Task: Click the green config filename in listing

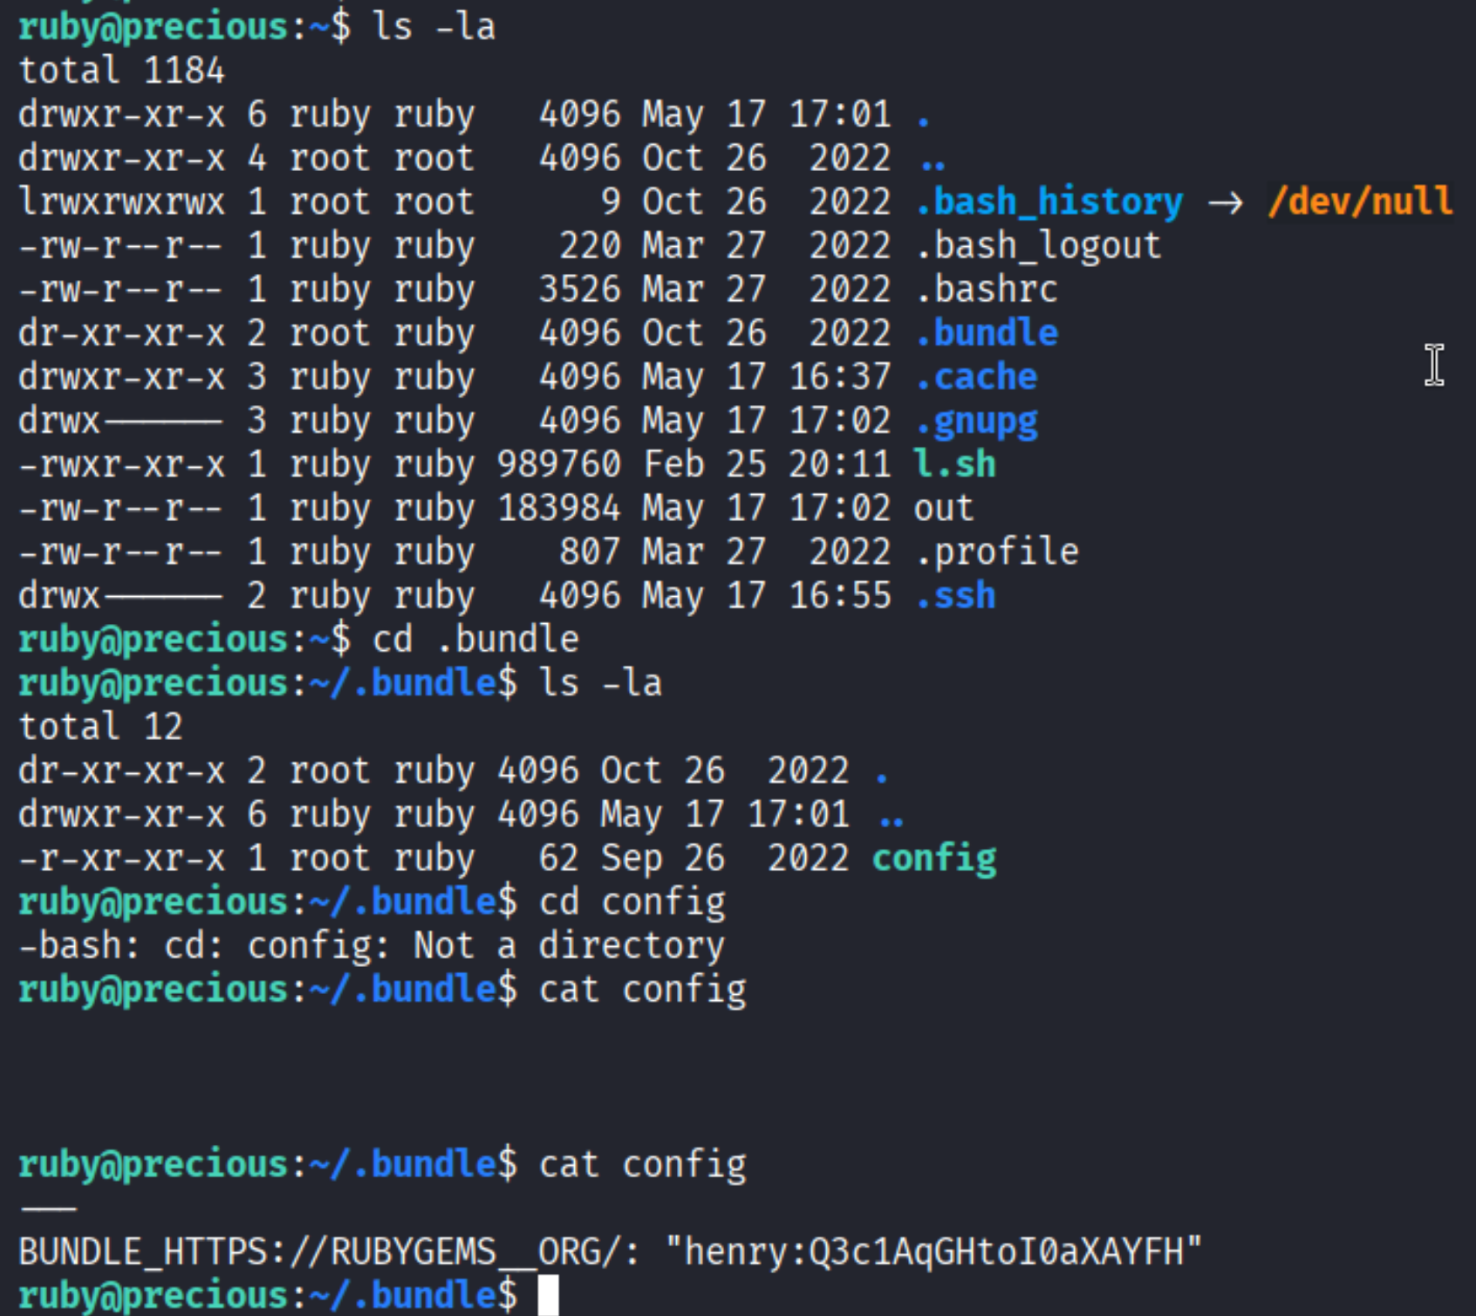Action: pos(934,859)
